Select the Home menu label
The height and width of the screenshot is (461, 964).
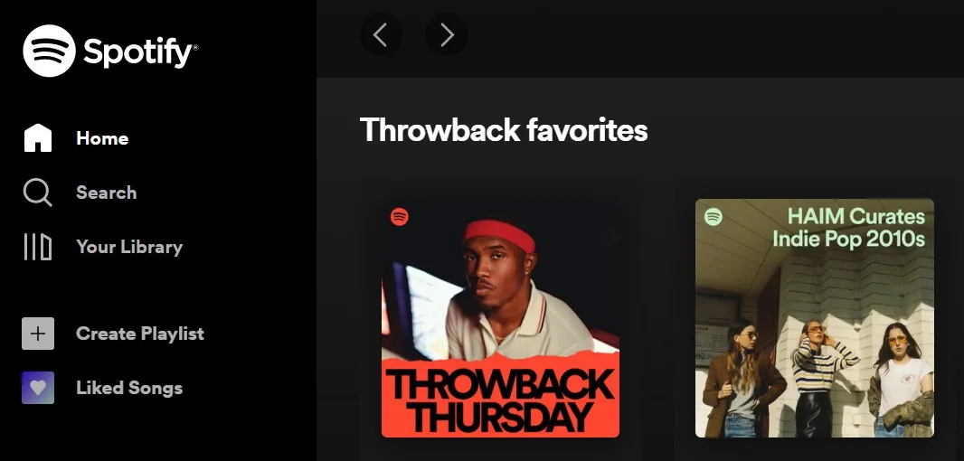point(102,138)
